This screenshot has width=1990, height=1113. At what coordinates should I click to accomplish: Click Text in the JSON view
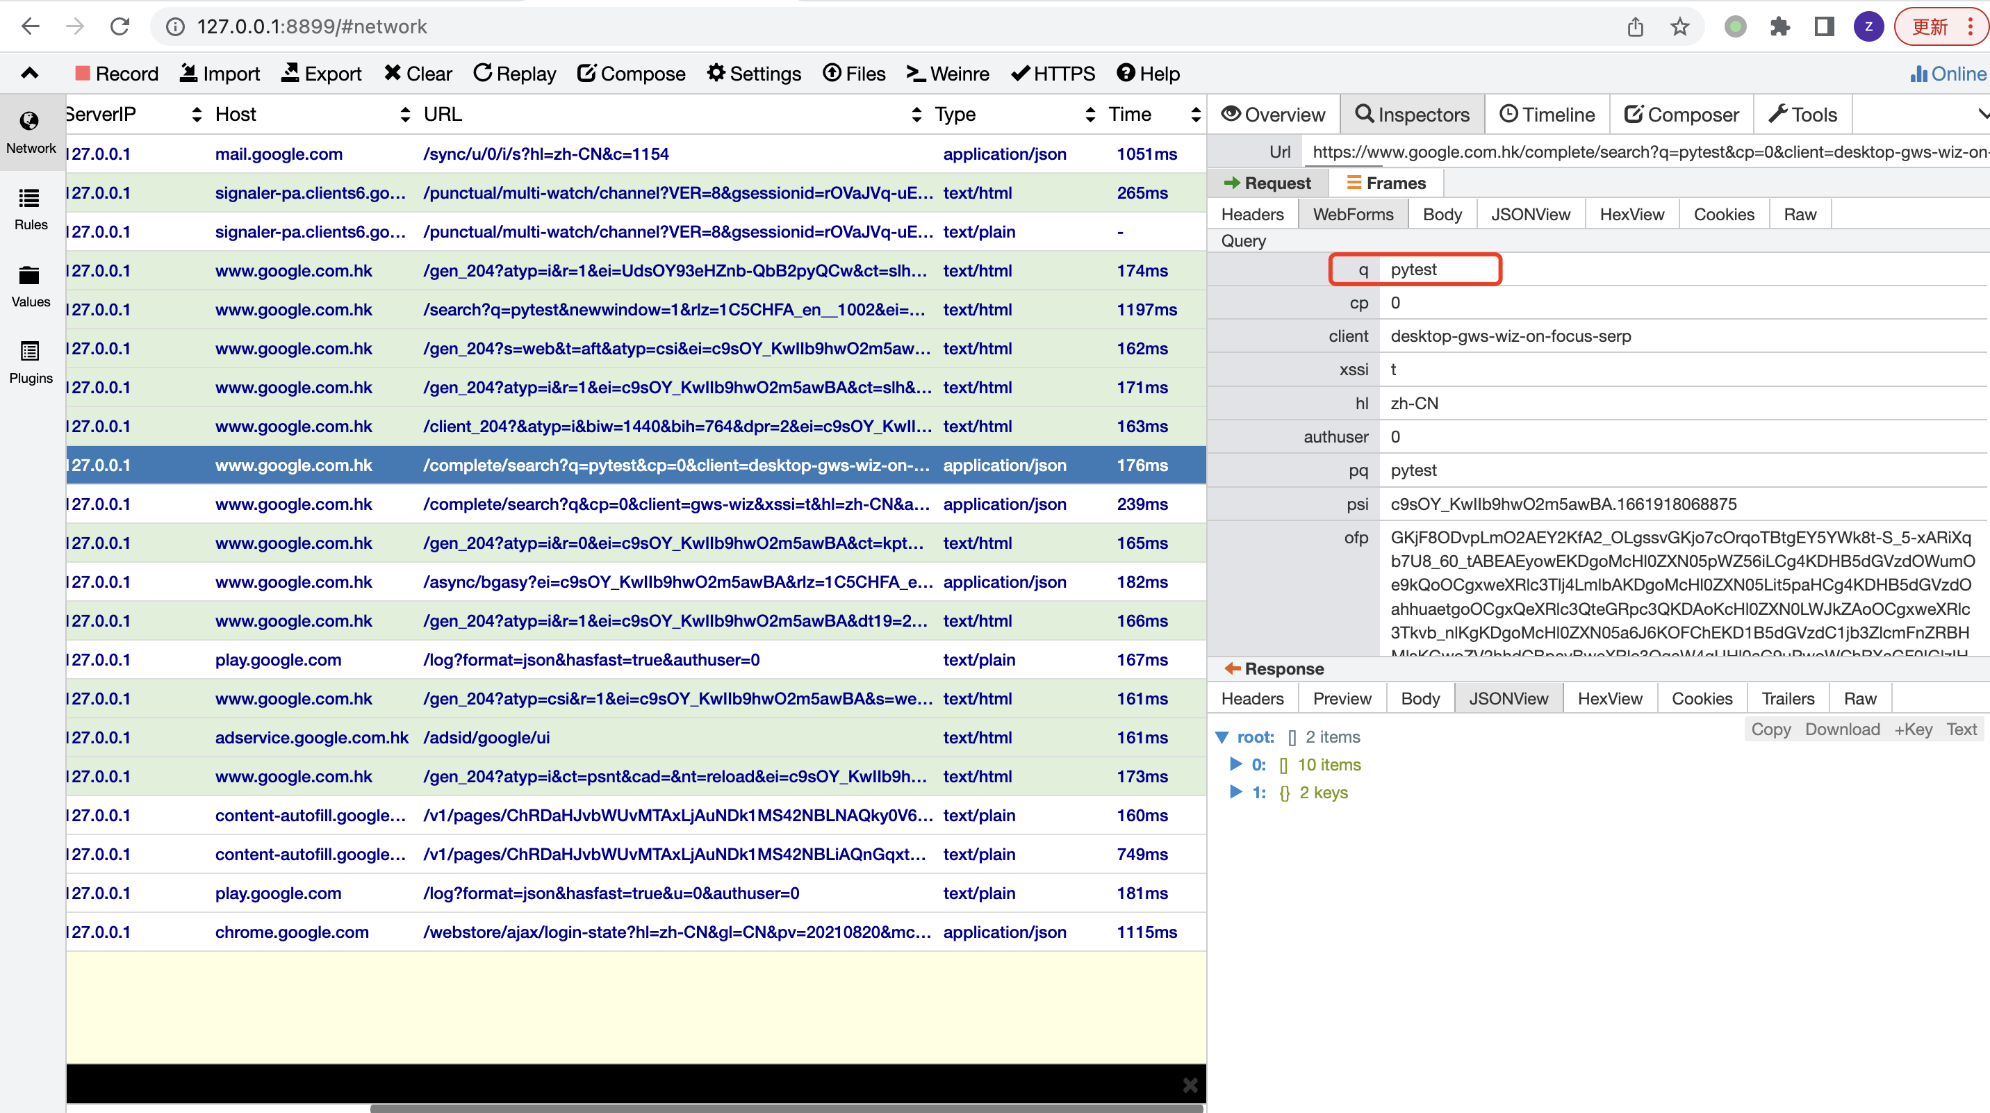point(1962,729)
